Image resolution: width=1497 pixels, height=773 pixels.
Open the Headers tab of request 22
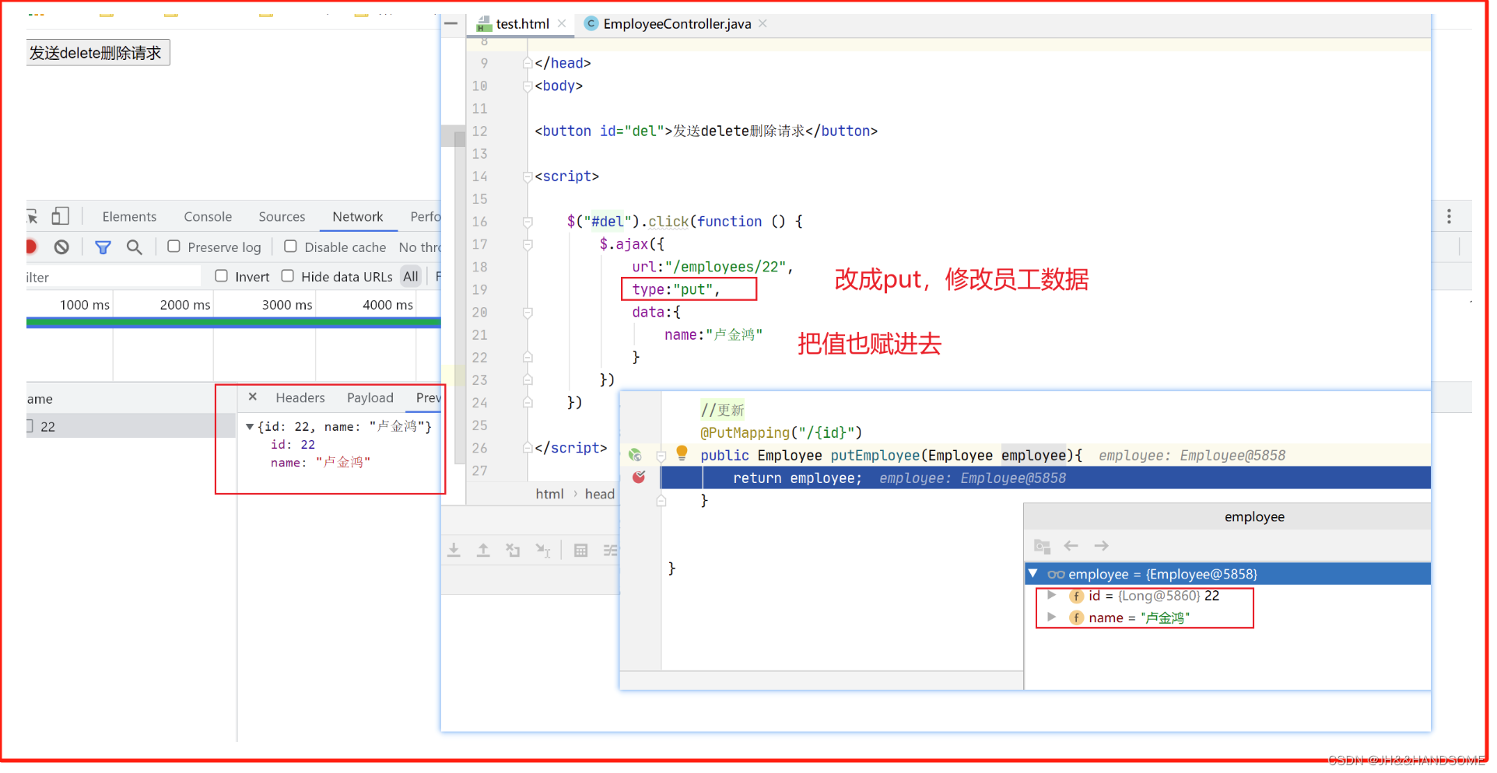pyautogui.click(x=300, y=398)
